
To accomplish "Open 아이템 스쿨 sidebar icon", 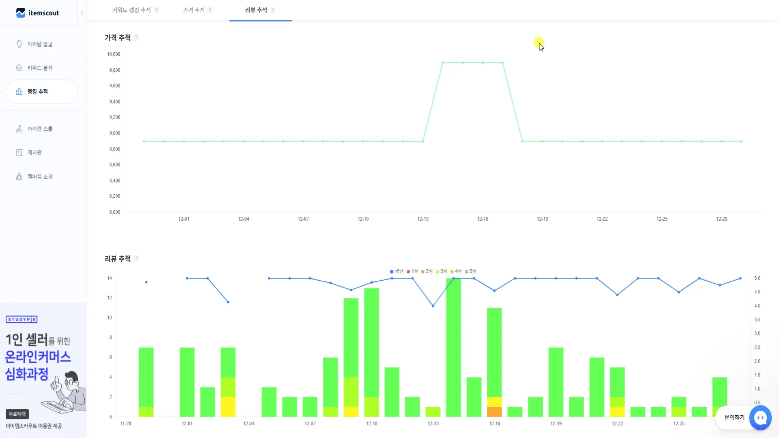I will (x=19, y=129).
